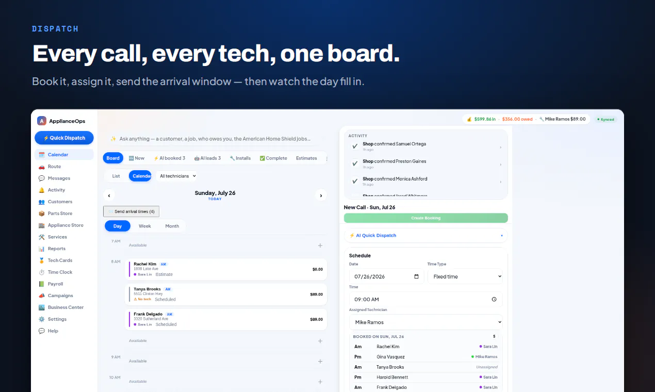Open overflow menu after Estimates tab
The height and width of the screenshot is (392, 655).
pos(326,158)
